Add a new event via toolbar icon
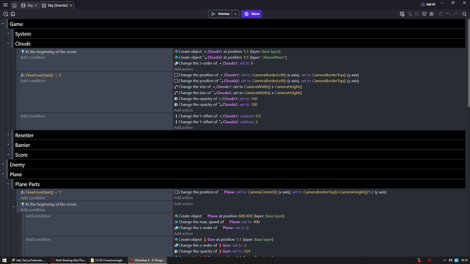470x264 pixels. pos(402,14)
